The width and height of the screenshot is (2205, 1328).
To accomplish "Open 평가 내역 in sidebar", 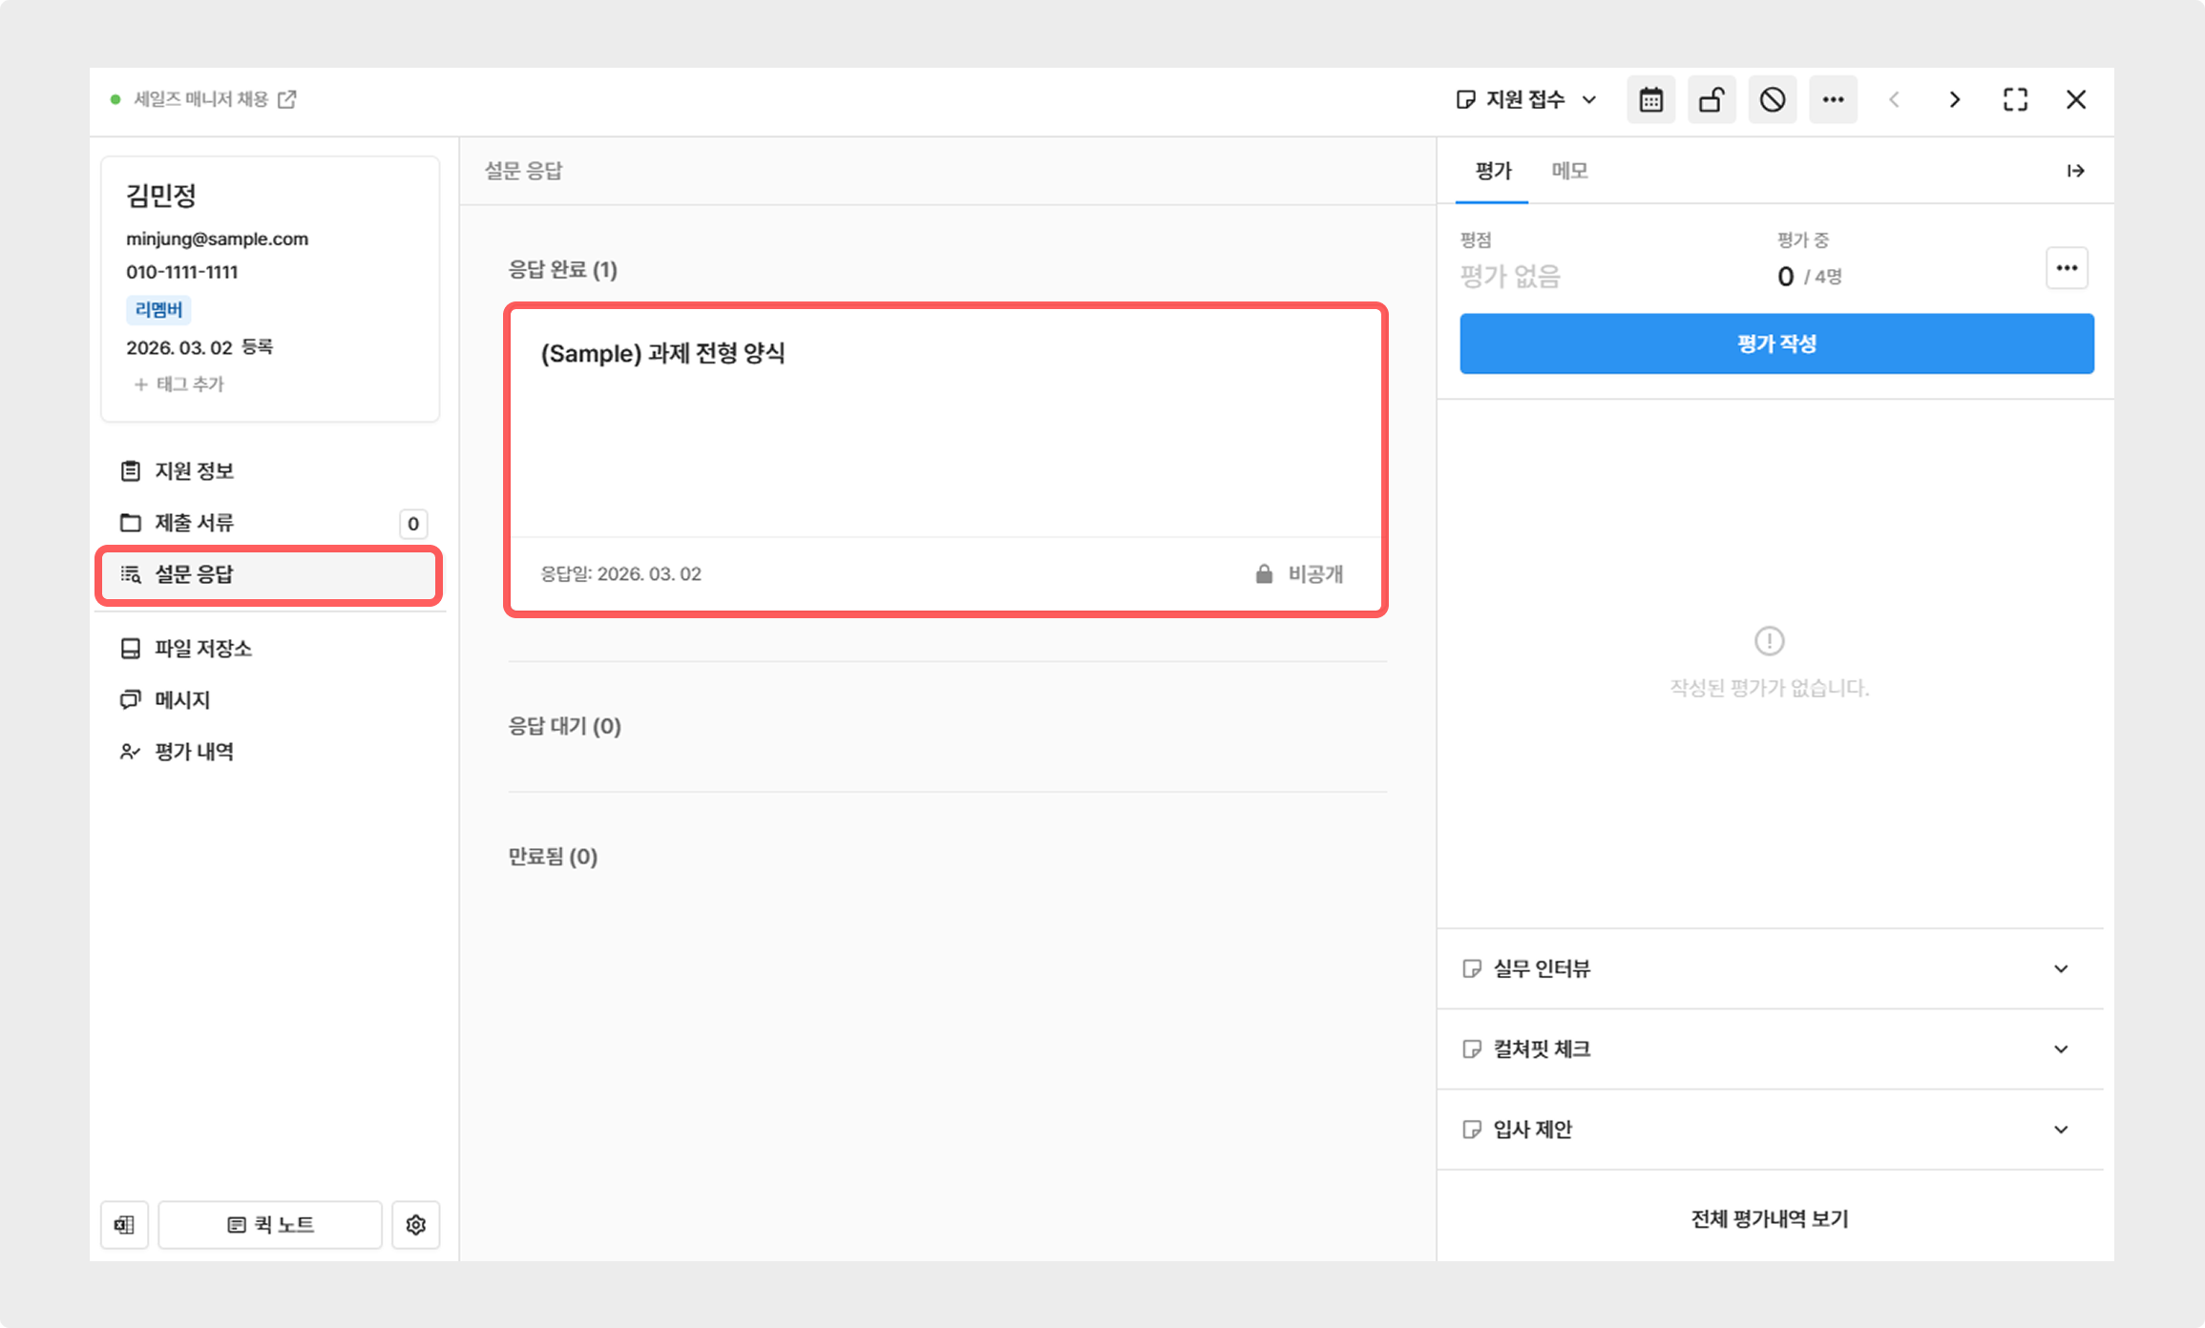I will point(270,751).
